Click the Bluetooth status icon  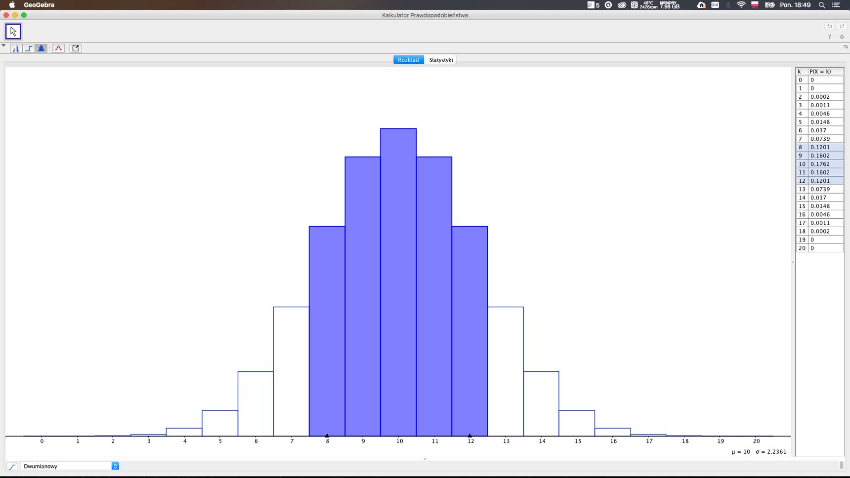[x=728, y=5]
